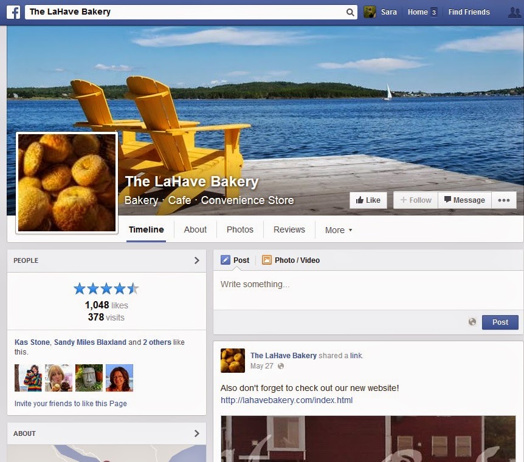Click the May 27 post timestamp

click(x=261, y=366)
